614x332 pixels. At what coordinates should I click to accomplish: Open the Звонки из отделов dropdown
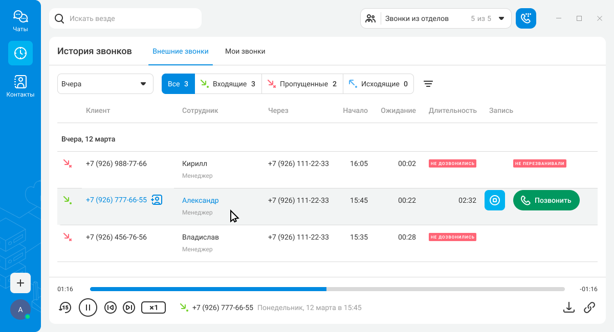(x=435, y=18)
